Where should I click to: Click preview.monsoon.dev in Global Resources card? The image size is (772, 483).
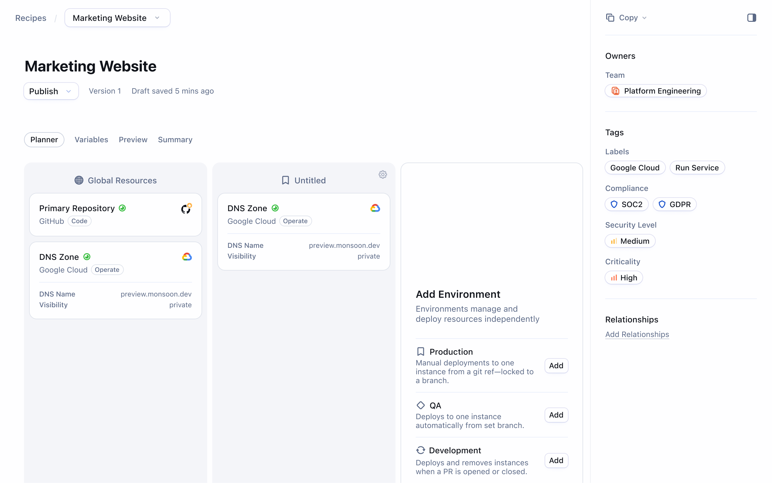[x=156, y=294]
